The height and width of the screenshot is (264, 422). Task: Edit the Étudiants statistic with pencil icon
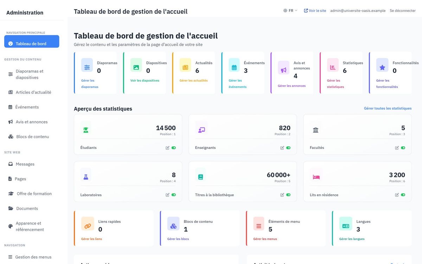(x=168, y=148)
